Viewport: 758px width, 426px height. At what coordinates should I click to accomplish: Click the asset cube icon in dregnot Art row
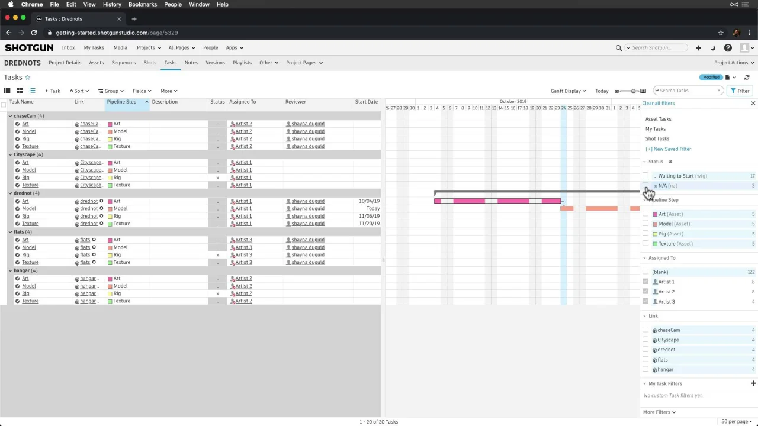pyautogui.click(x=77, y=202)
